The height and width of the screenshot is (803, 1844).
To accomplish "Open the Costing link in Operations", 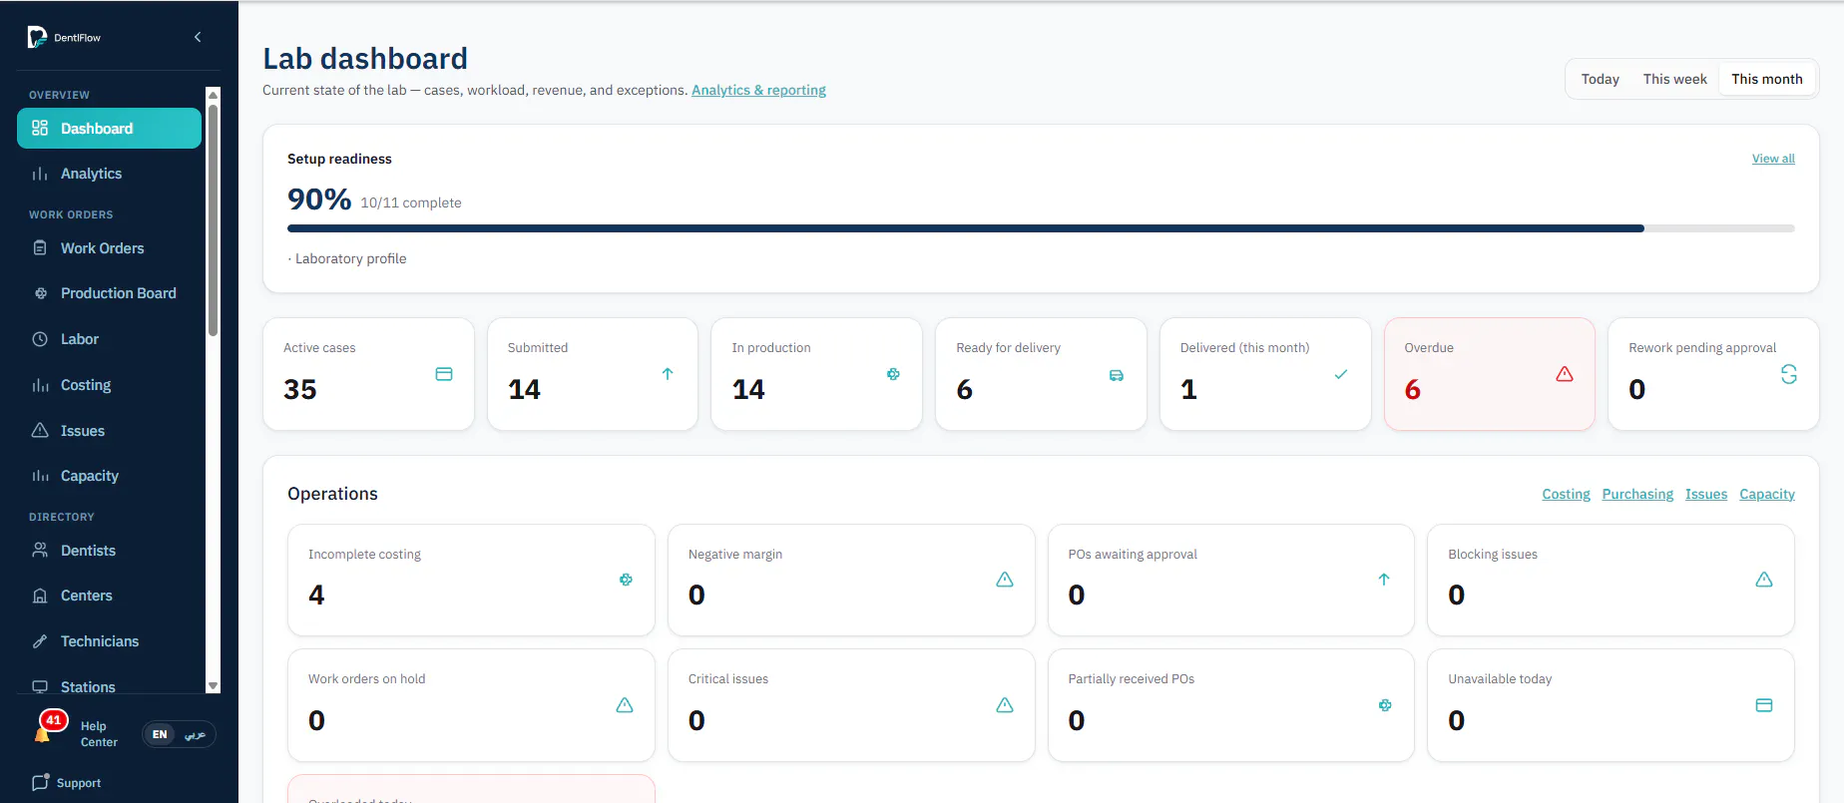I will point(1566,494).
